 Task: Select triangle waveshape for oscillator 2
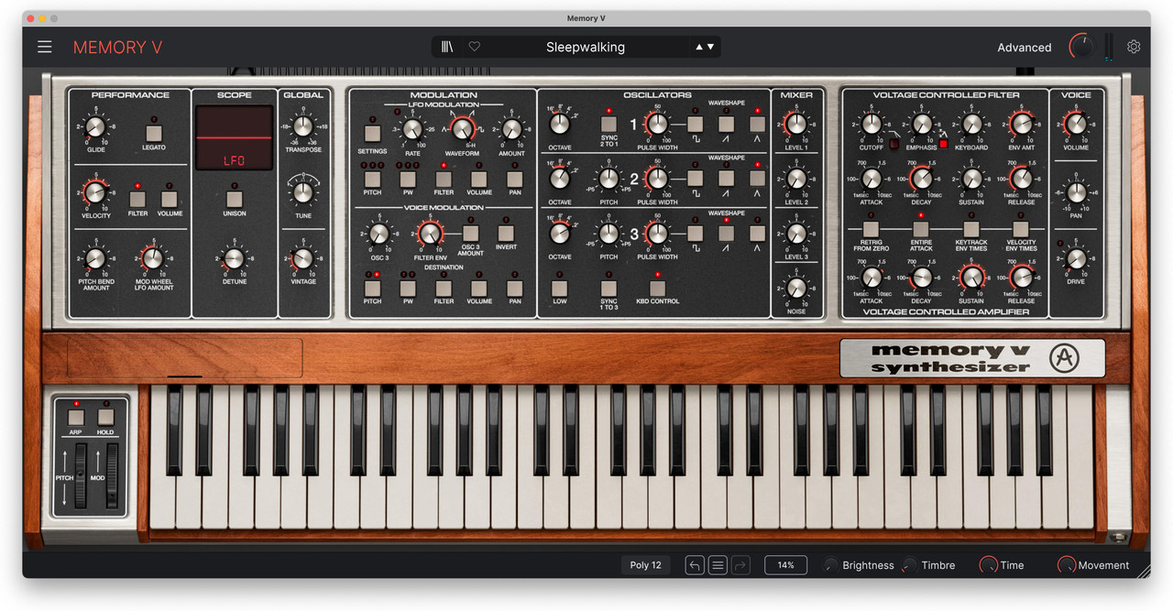click(x=758, y=178)
